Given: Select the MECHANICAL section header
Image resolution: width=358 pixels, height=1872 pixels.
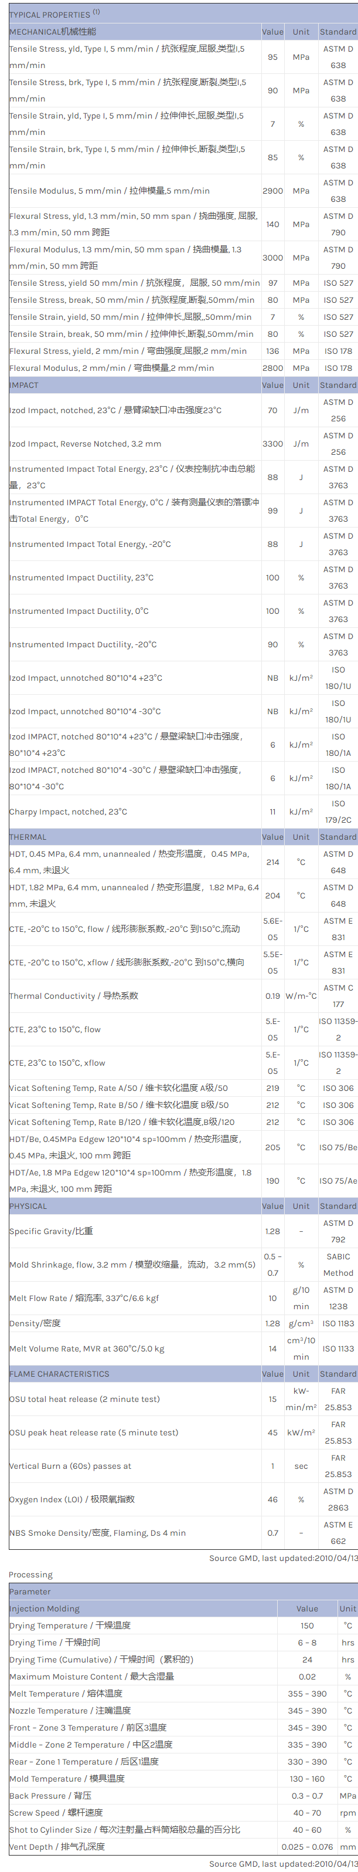Looking at the screenshot, I should pyautogui.click(x=52, y=32).
